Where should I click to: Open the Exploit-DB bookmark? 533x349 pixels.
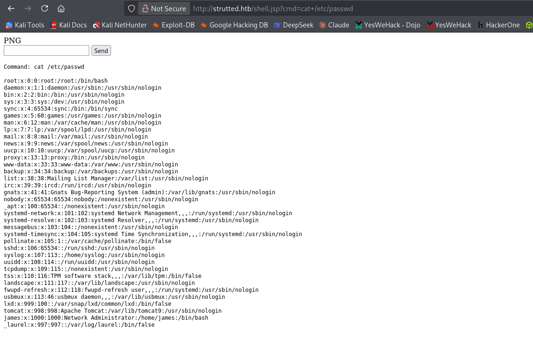(x=174, y=25)
